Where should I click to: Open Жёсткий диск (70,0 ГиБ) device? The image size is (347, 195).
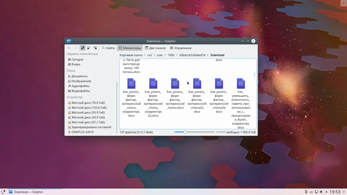coord(88,103)
